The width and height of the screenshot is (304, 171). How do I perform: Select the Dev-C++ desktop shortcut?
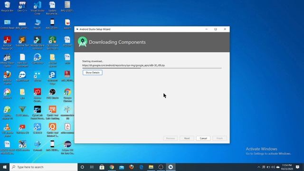22,7
